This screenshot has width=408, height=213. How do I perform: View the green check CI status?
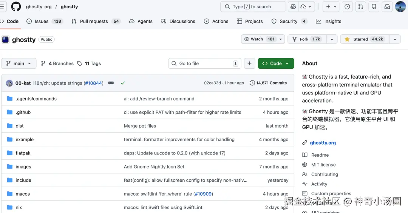click(x=123, y=83)
